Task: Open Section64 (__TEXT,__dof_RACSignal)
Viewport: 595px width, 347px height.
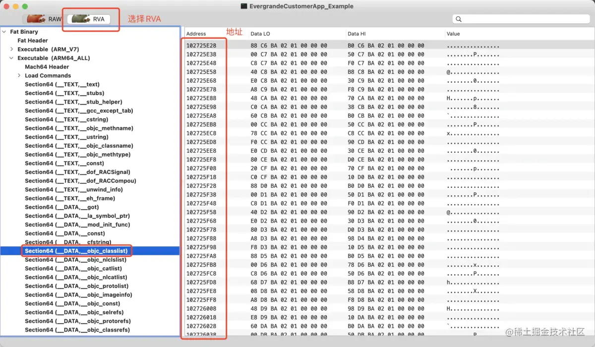Action: tap(78, 172)
